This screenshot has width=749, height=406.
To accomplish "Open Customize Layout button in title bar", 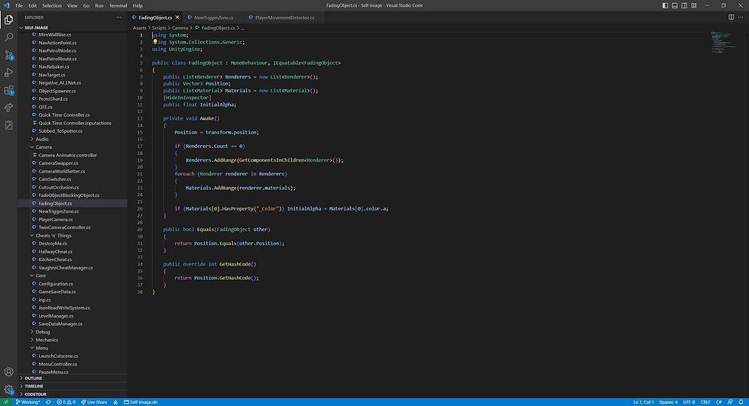I will click(x=694, y=5).
